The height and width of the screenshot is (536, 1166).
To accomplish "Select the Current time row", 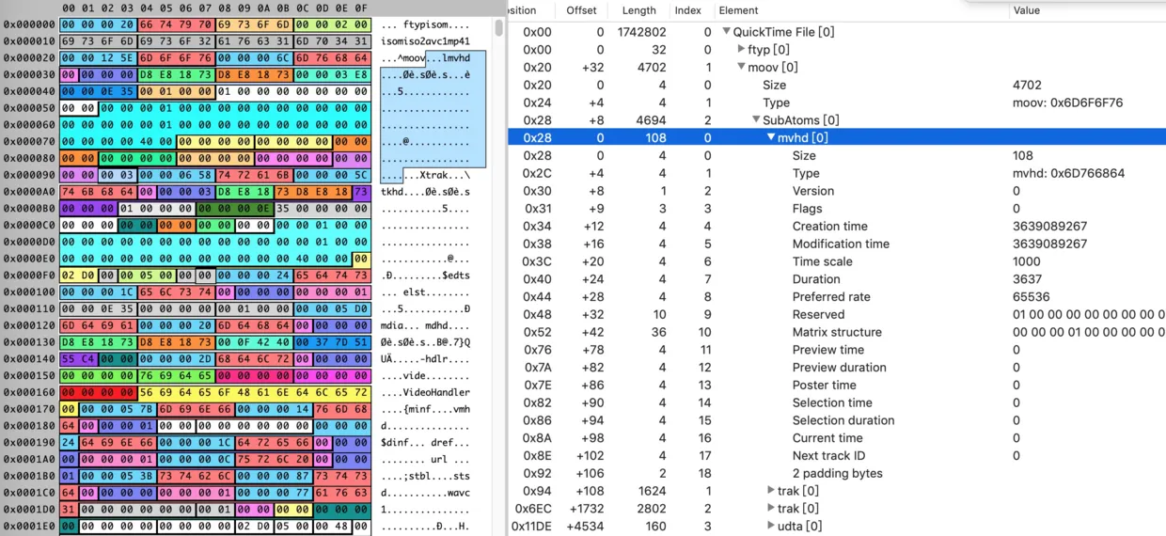I will click(837, 437).
